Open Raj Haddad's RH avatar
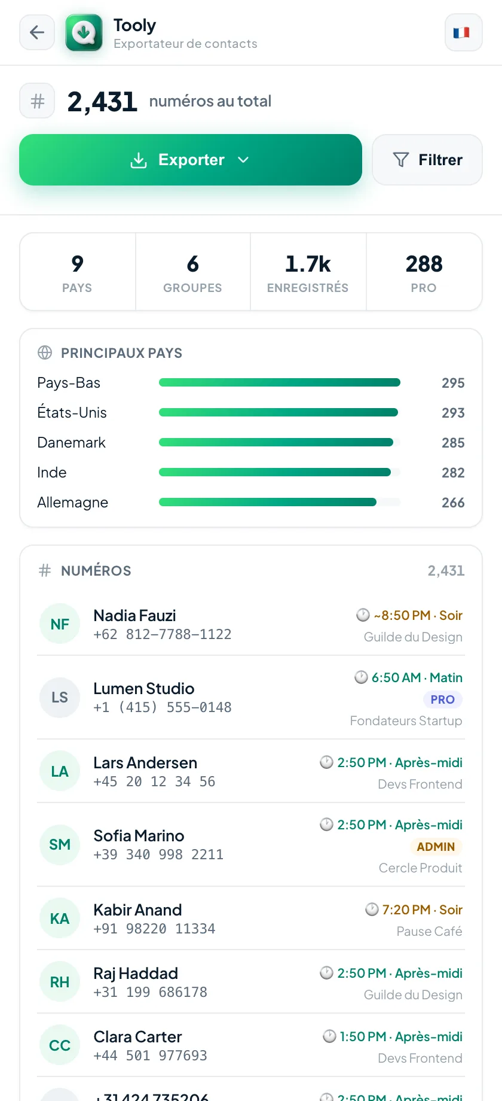Screen dimensions: 502x1101 [x=60, y=982]
